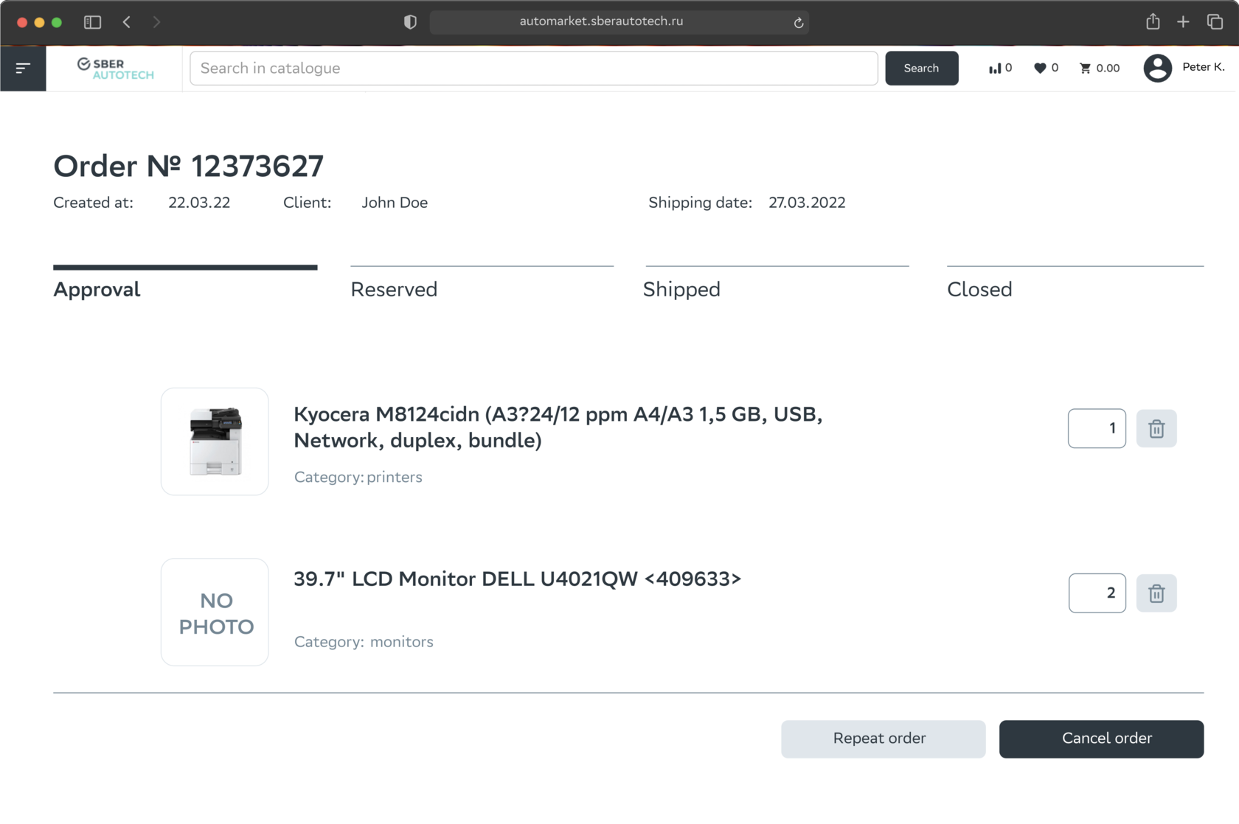Select the Reserved status tab
This screenshot has height=824, width=1239.
(x=394, y=289)
